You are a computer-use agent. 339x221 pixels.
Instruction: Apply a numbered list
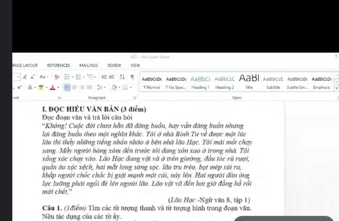[78, 77]
